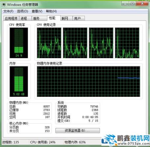
Task: Switch to the 用户 tab
Action: 79,18
